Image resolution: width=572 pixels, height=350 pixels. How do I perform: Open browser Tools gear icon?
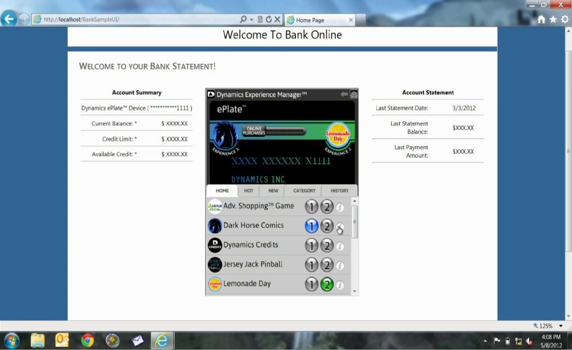[x=565, y=19]
